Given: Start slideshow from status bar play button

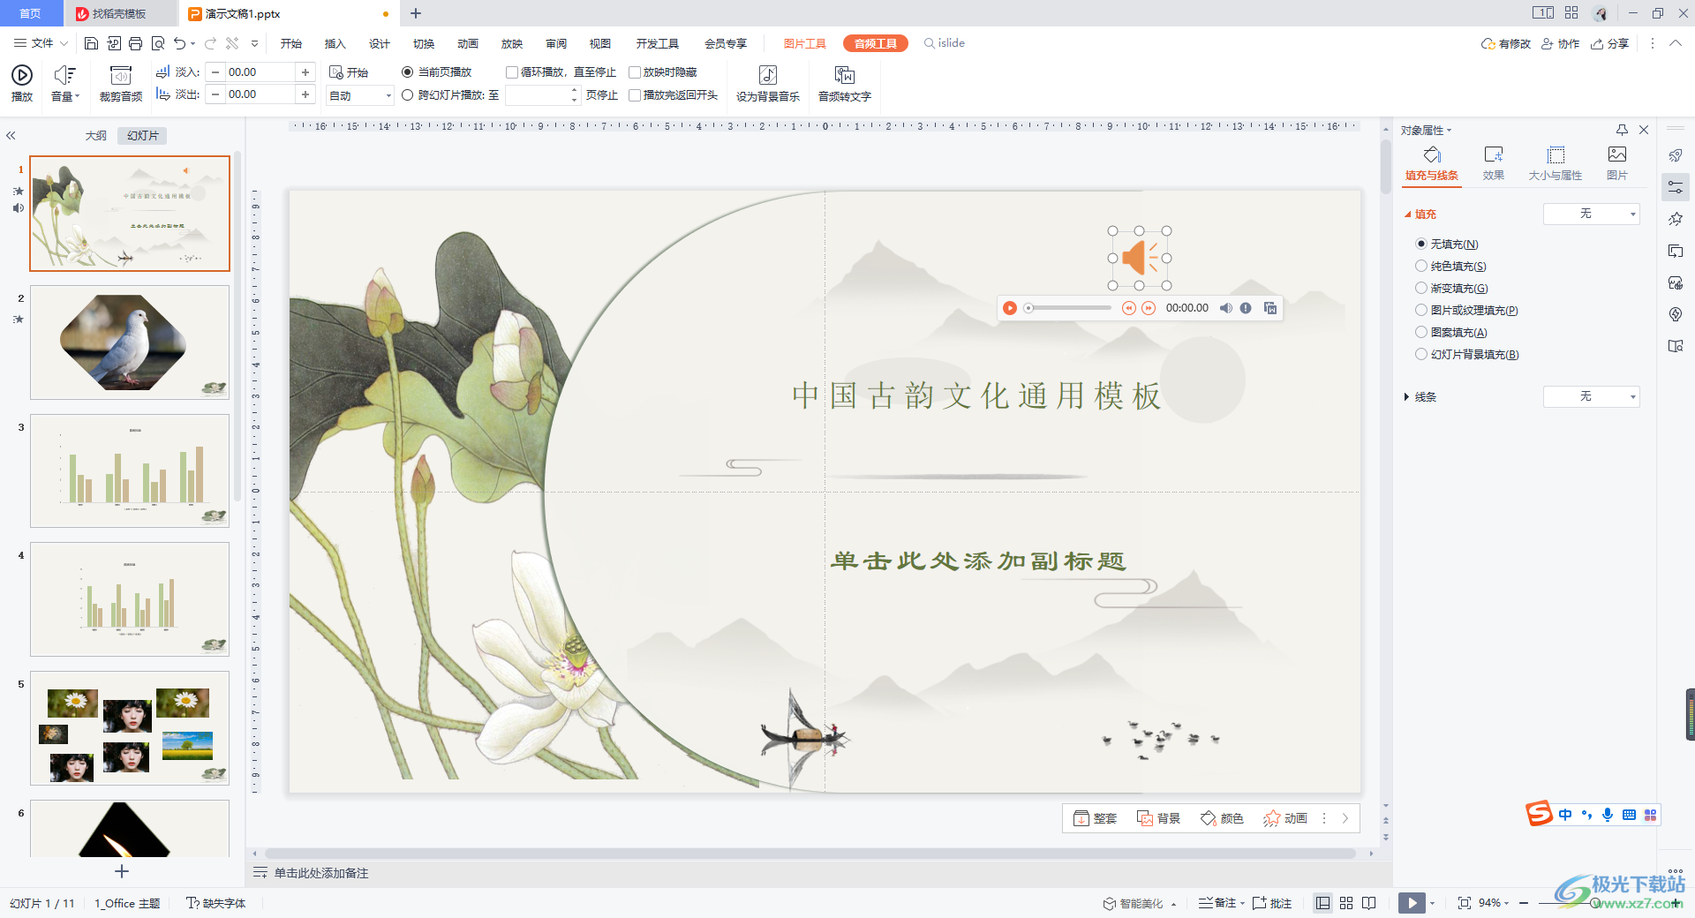Looking at the screenshot, I should tap(1412, 903).
